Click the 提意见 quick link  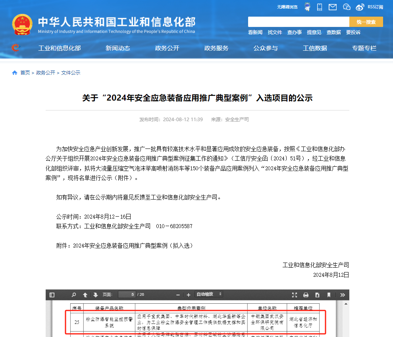(314, 32)
